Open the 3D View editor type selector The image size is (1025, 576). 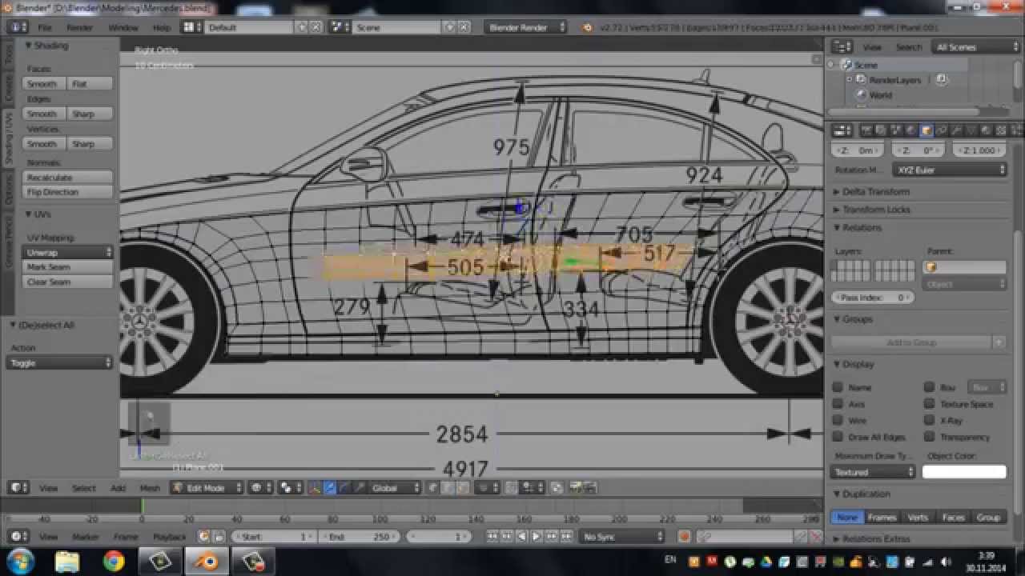pyautogui.click(x=18, y=487)
